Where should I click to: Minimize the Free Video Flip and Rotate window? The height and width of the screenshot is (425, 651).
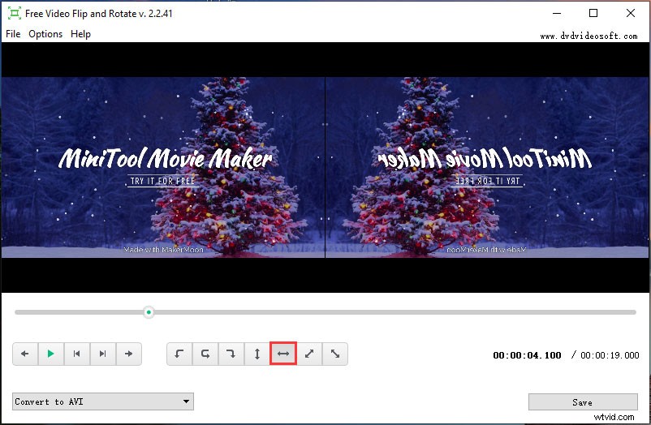pyautogui.click(x=557, y=13)
